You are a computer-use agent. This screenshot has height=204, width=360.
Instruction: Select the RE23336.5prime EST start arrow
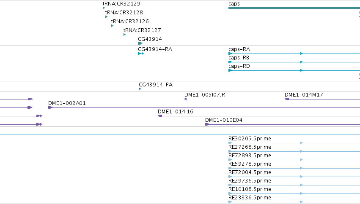pos(230,202)
